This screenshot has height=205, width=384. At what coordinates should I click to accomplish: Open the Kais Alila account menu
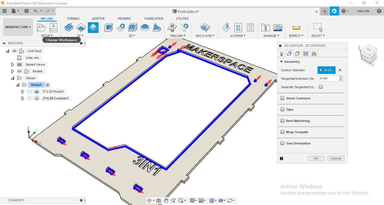click(x=363, y=11)
